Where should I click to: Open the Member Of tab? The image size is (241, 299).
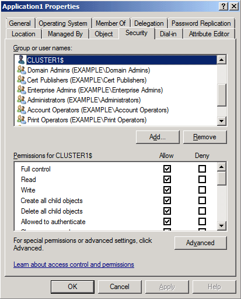[111, 23]
